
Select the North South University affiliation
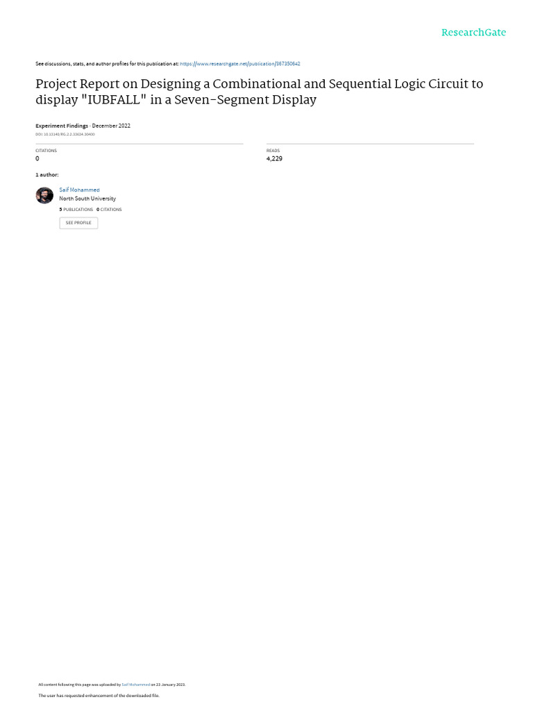[87, 199]
